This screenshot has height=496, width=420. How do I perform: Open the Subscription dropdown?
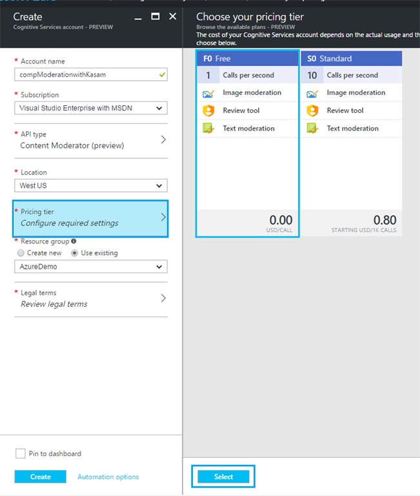(91, 108)
